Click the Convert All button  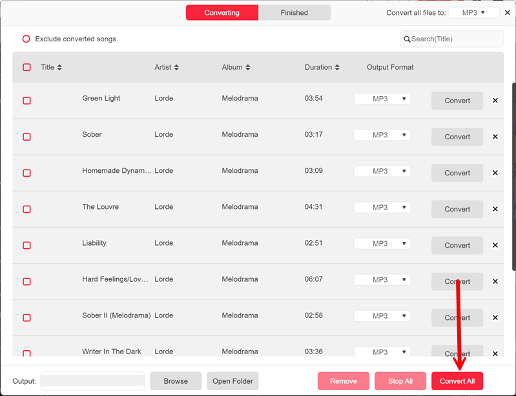[457, 381]
